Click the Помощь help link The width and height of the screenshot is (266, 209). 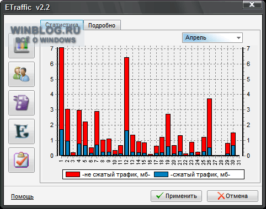click(x=22, y=196)
